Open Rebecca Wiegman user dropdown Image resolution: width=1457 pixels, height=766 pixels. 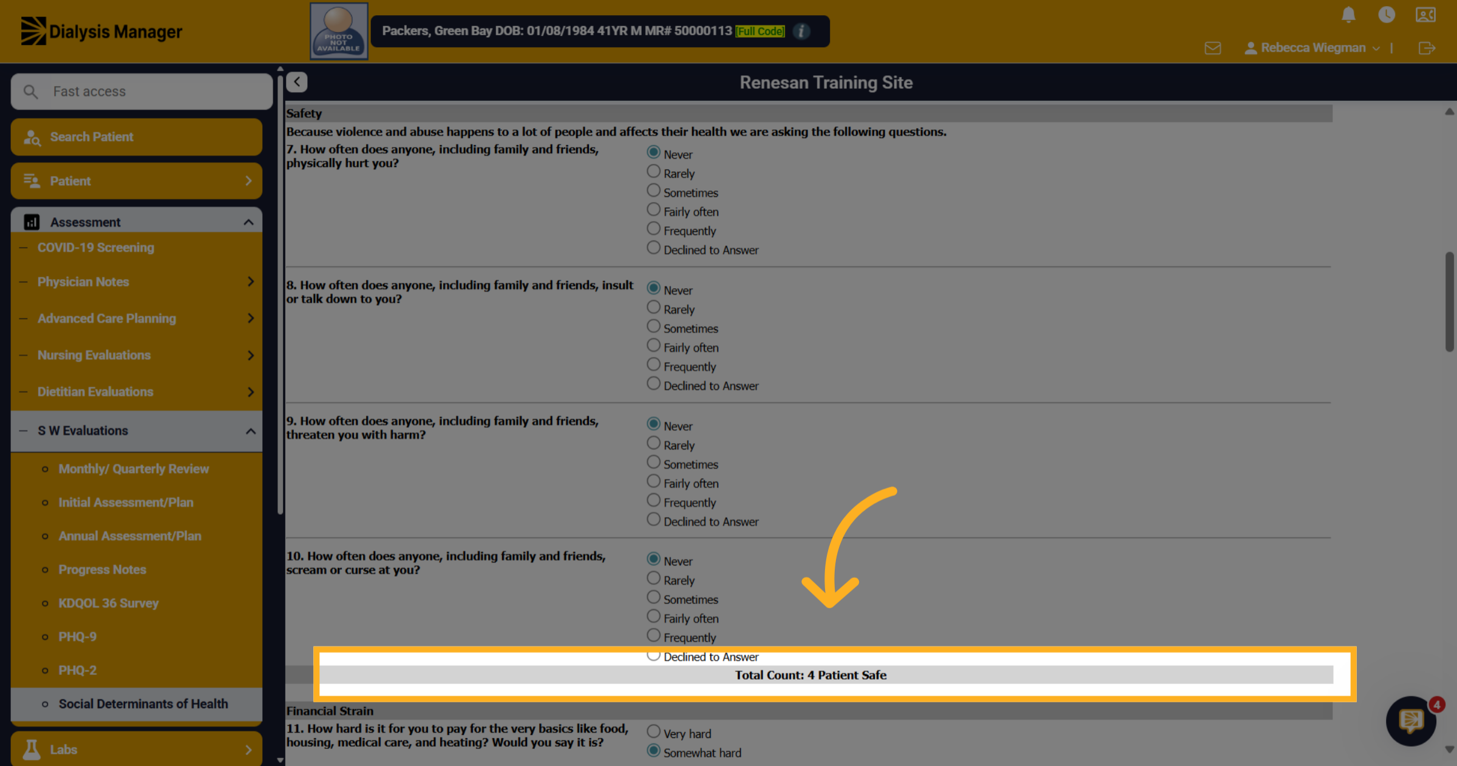pyautogui.click(x=1313, y=48)
